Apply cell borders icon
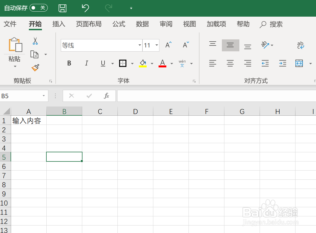 point(123,63)
